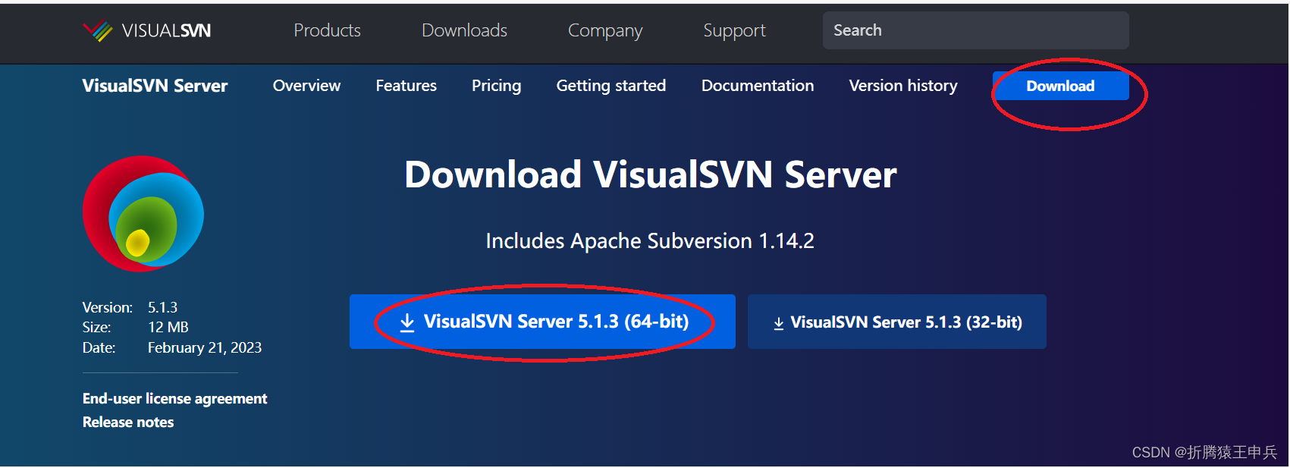Open the Pricing page
Viewport: 1290px width, 468px height.
pos(496,86)
